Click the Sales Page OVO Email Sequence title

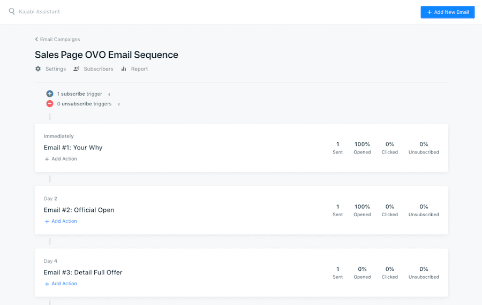point(107,55)
